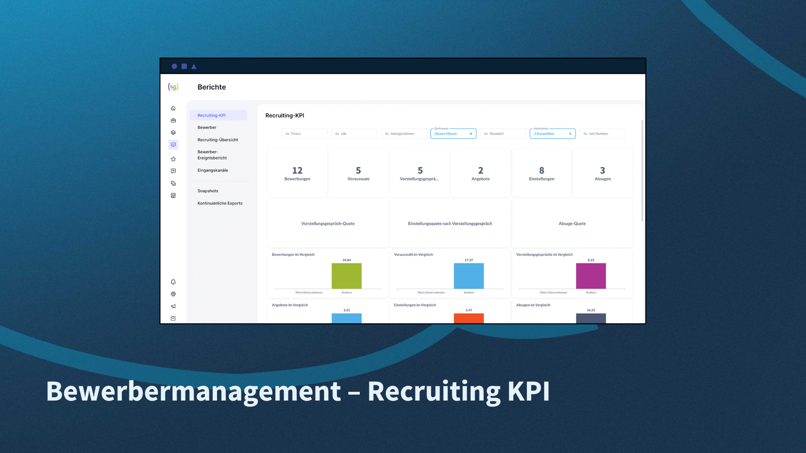Open the star favorites icon
This screenshot has height=453, width=806.
coord(173,159)
